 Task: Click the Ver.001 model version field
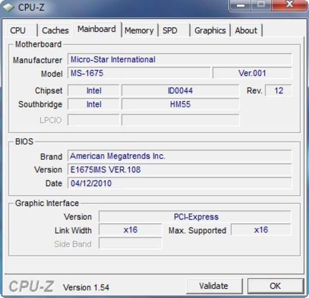pos(252,73)
